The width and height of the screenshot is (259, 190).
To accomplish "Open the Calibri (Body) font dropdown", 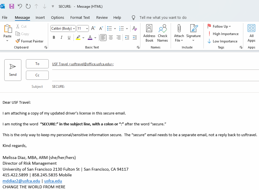I will pyautogui.click(x=63, y=28).
